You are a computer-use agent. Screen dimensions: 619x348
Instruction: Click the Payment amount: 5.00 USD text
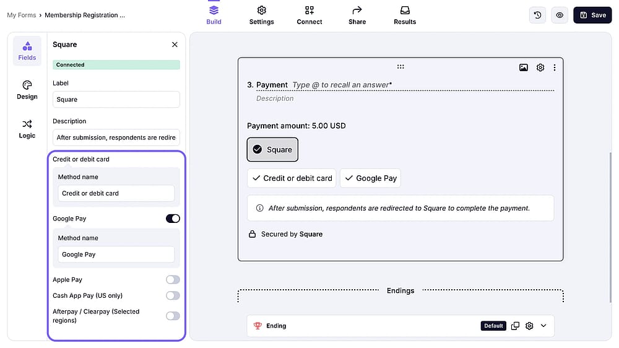296,126
